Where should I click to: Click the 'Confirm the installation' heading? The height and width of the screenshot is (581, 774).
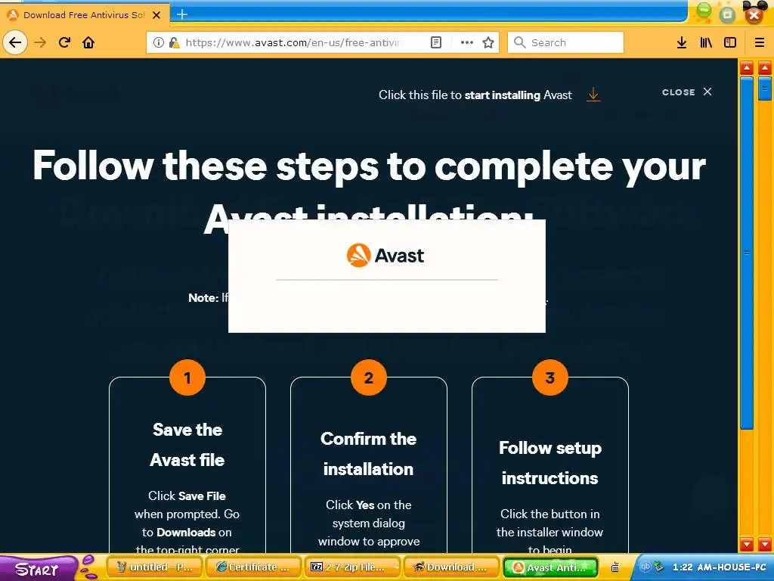click(368, 454)
